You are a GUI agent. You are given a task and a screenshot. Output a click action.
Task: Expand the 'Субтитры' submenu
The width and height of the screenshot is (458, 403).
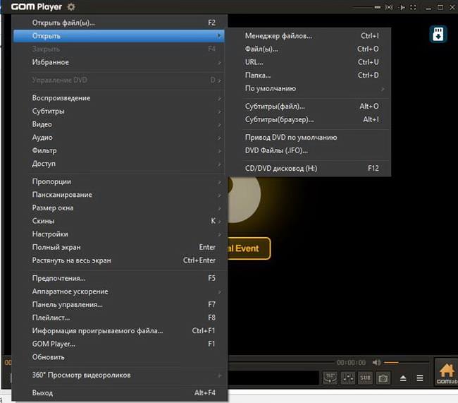pyautogui.click(x=119, y=111)
